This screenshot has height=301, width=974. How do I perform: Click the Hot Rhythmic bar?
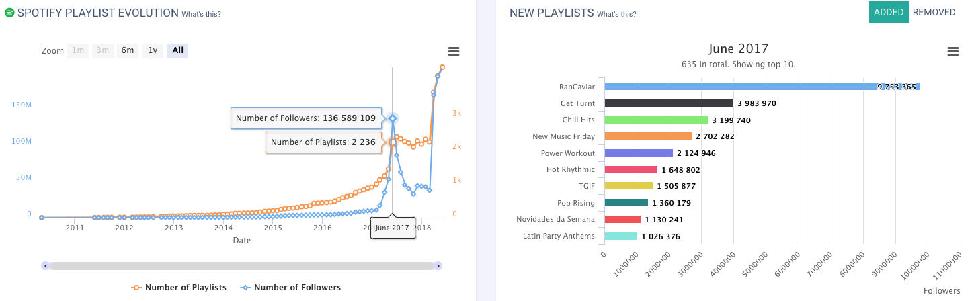point(631,170)
